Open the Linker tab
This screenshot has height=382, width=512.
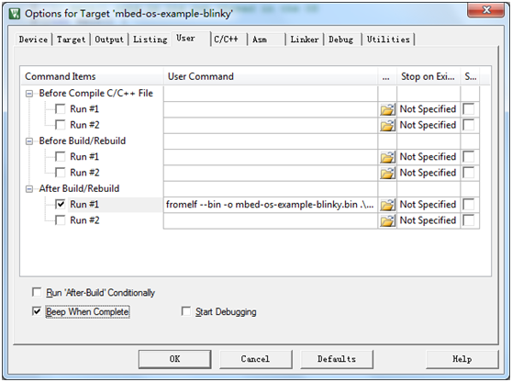point(305,39)
